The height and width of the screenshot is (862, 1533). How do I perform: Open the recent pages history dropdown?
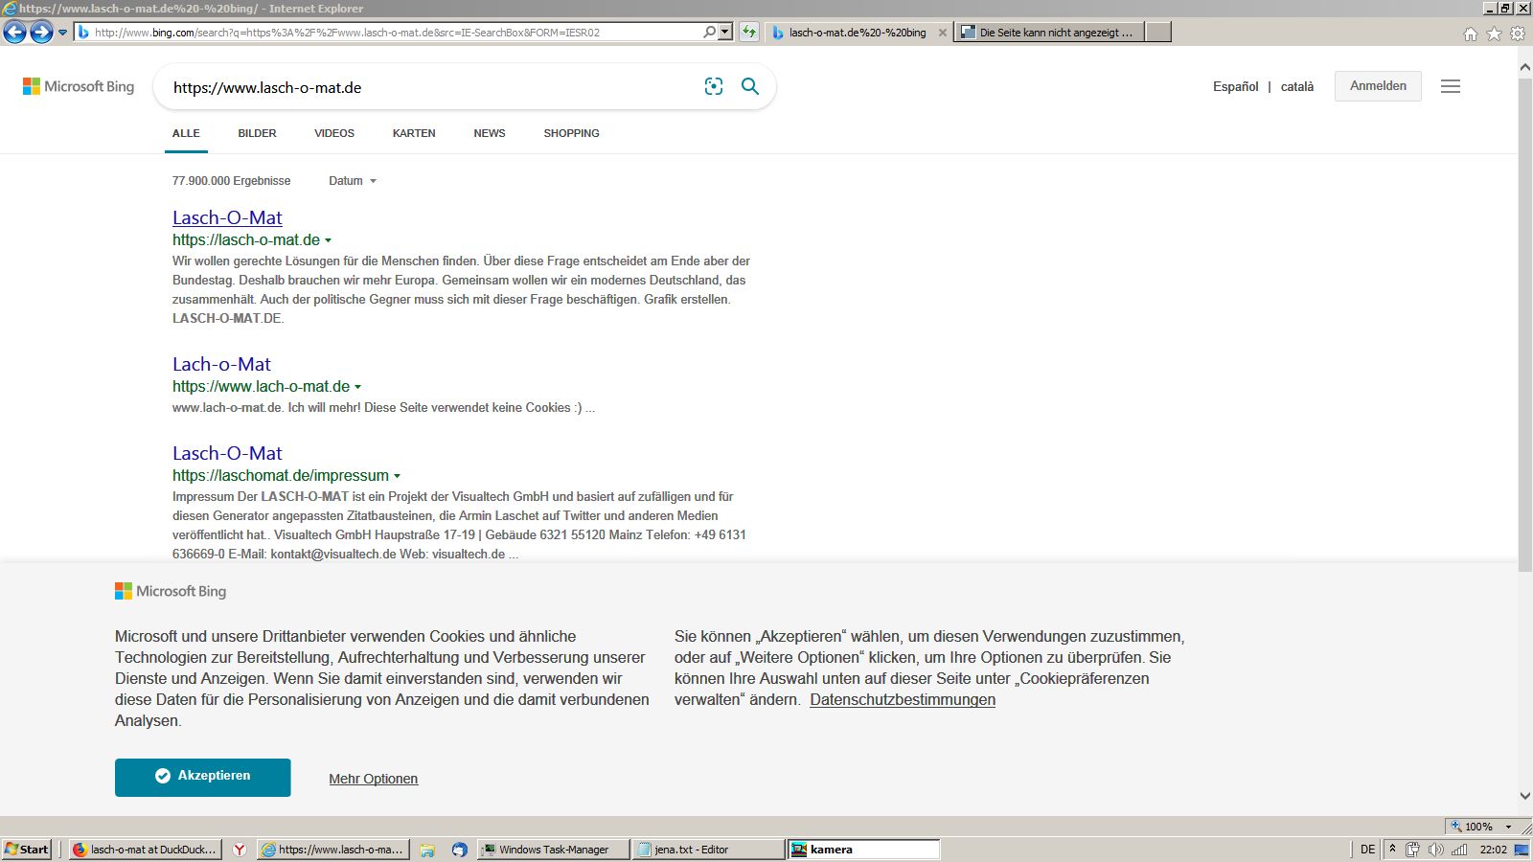(63, 33)
